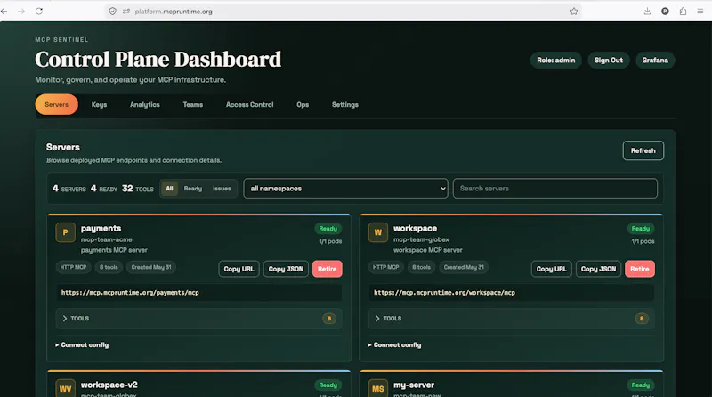Screen dimensions: 712x397
Task: Open the Analytics tab
Action: coord(145,104)
